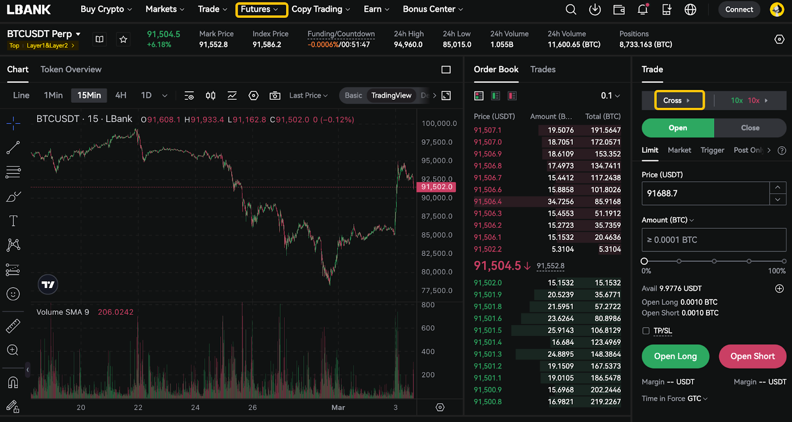Open the notifications bell icon

[x=643, y=9]
